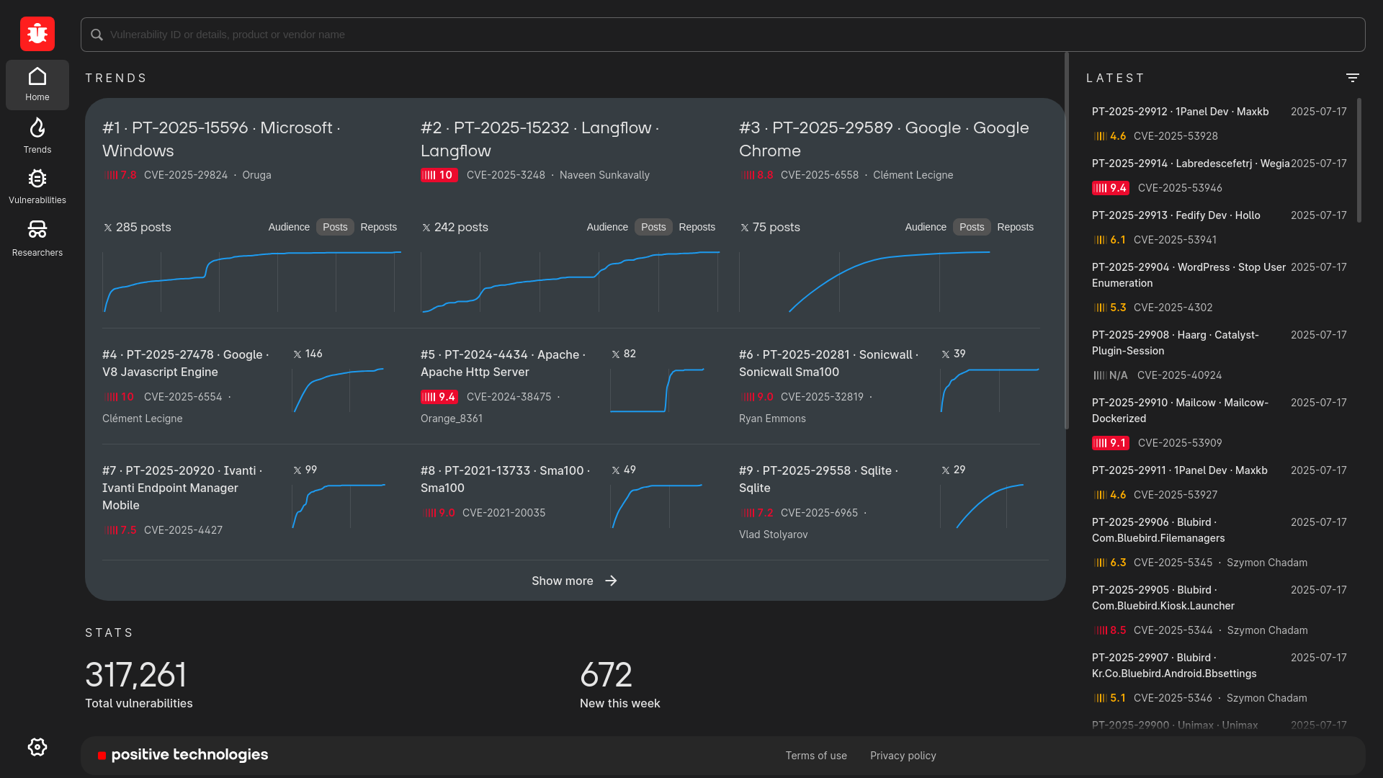Click the Langflow posts chart
This screenshot has height=778, width=1383.
570,282
